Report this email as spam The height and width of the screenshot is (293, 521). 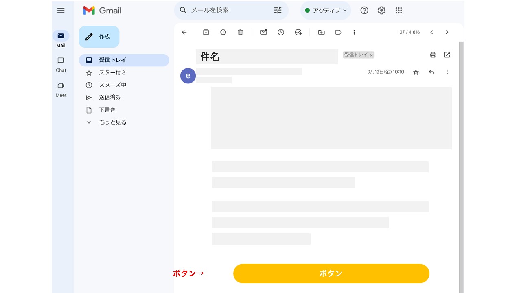pyautogui.click(x=223, y=32)
